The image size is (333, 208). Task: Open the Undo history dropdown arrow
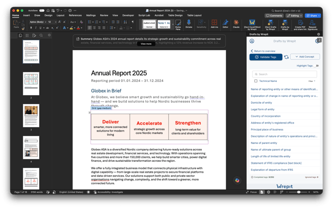click(x=61, y=10)
